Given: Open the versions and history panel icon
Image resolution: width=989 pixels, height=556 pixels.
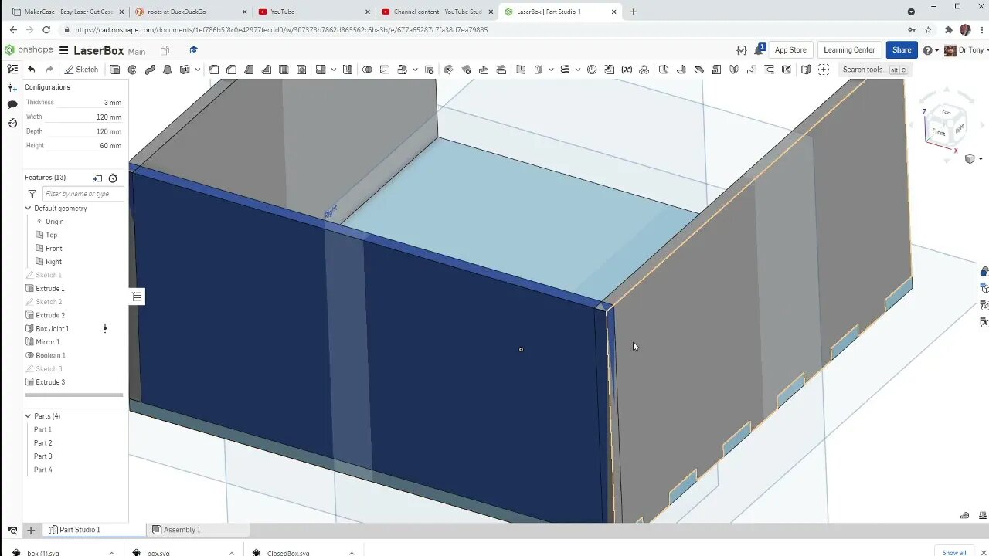Looking at the screenshot, I should (x=12, y=123).
